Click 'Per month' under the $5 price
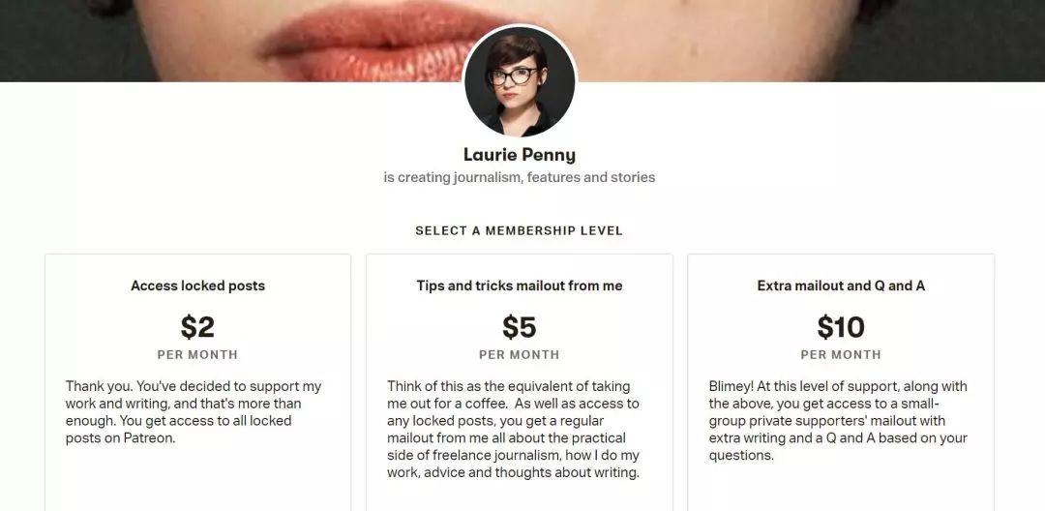 (x=520, y=354)
